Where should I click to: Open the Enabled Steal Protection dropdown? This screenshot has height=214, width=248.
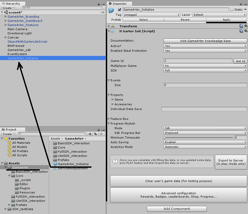(205, 51)
